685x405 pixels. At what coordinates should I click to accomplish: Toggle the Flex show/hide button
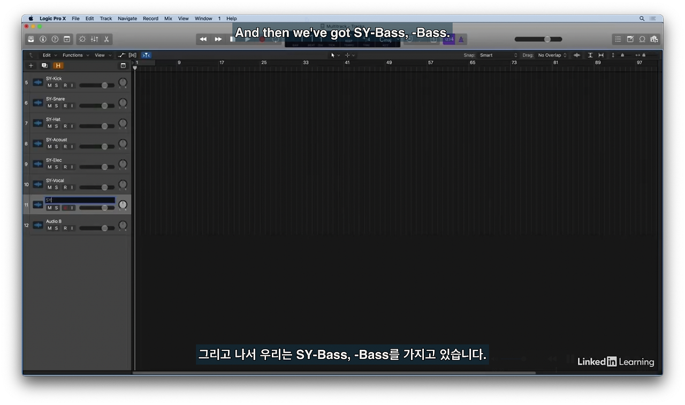[133, 55]
